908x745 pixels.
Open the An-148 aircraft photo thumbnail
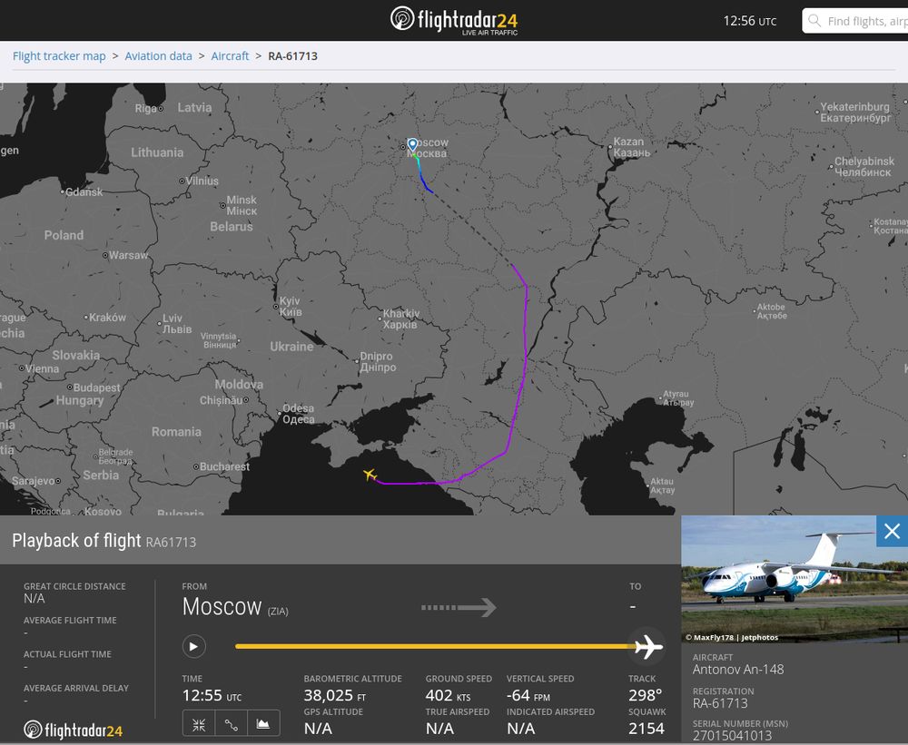tap(794, 579)
